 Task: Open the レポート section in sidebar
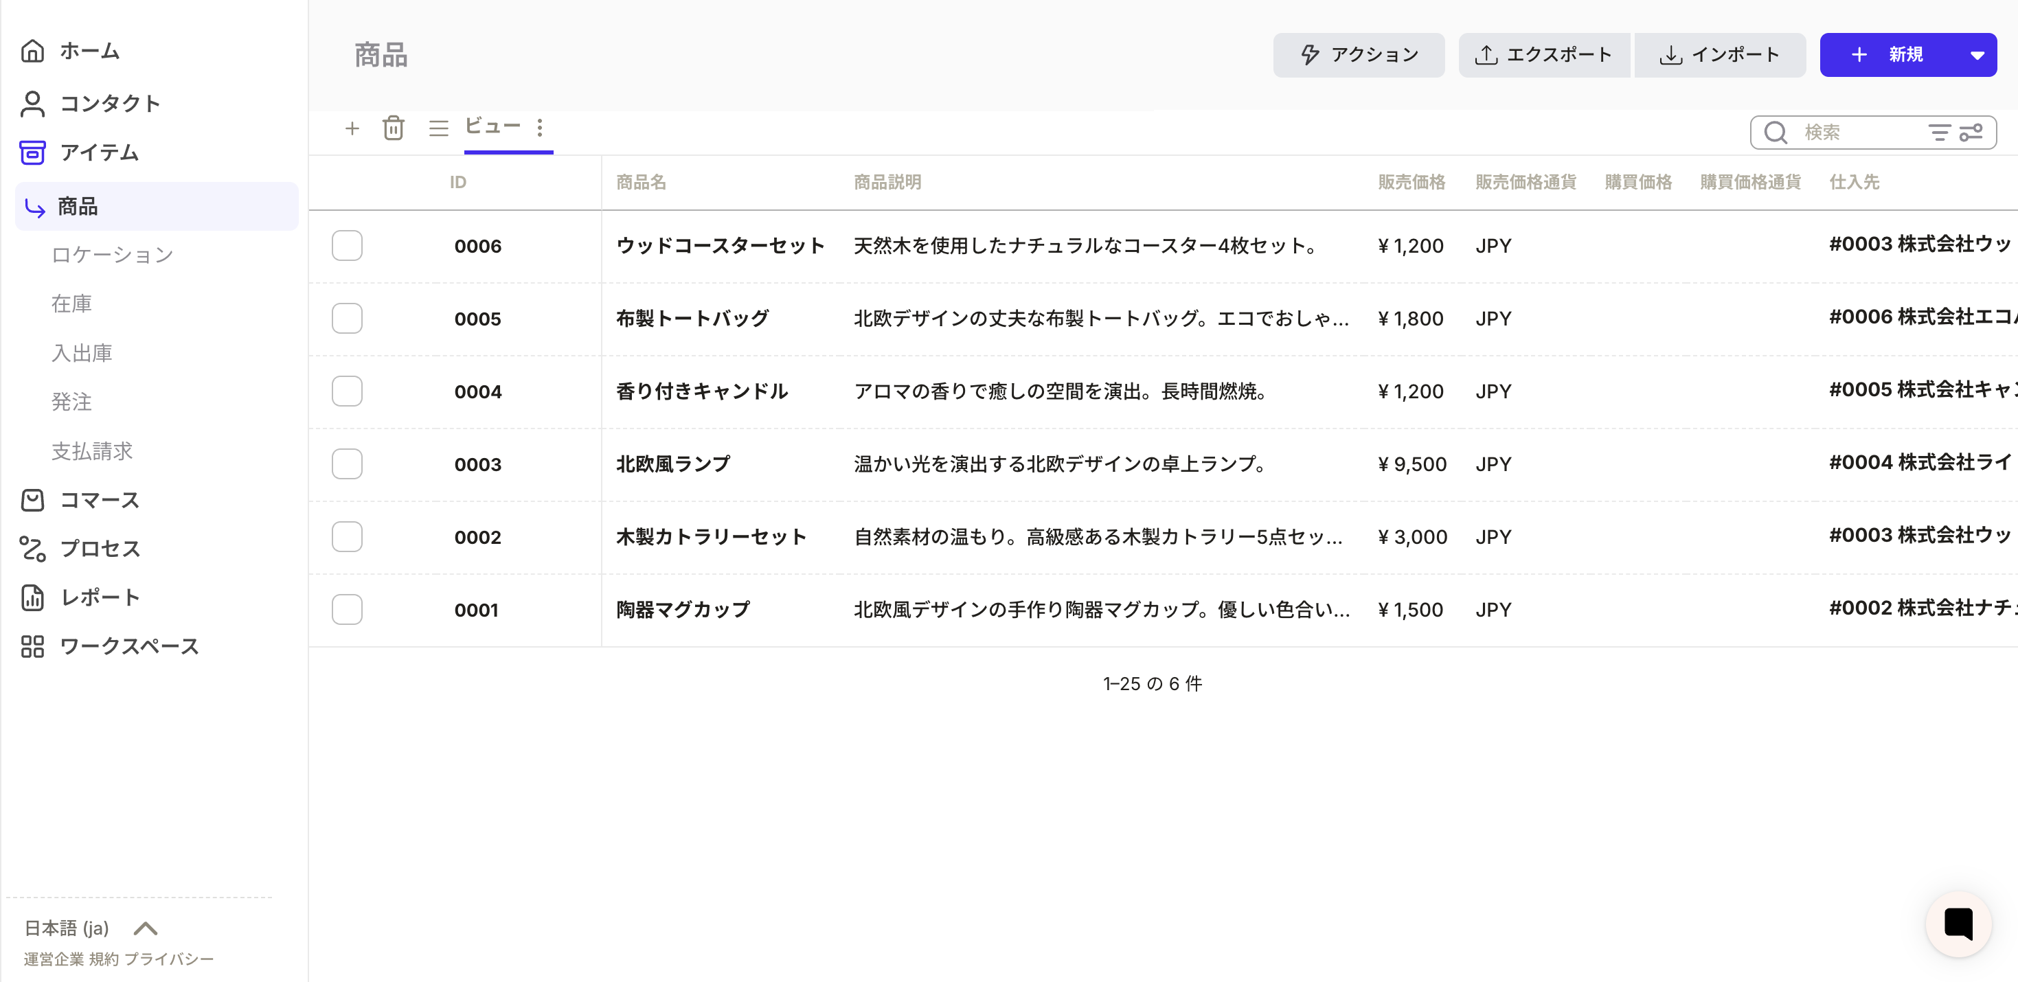(100, 597)
